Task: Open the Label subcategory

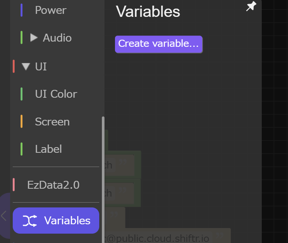Action: click(48, 149)
